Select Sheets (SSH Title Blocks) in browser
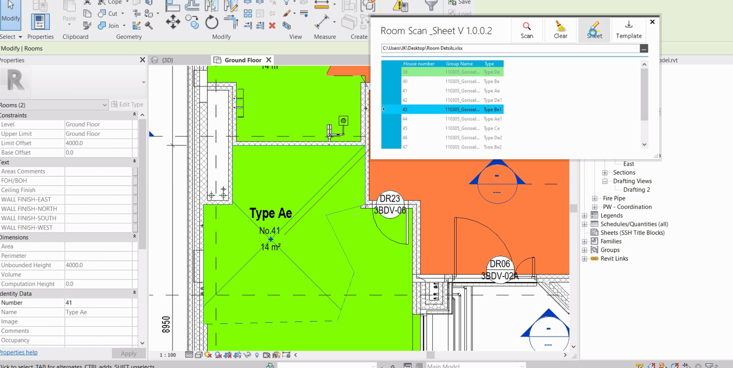 tap(633, 233)
